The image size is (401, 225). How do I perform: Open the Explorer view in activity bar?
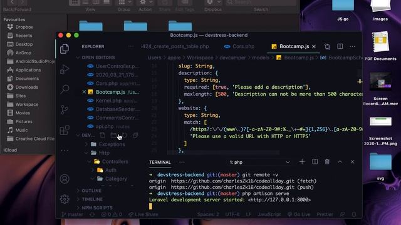[65, 49]
